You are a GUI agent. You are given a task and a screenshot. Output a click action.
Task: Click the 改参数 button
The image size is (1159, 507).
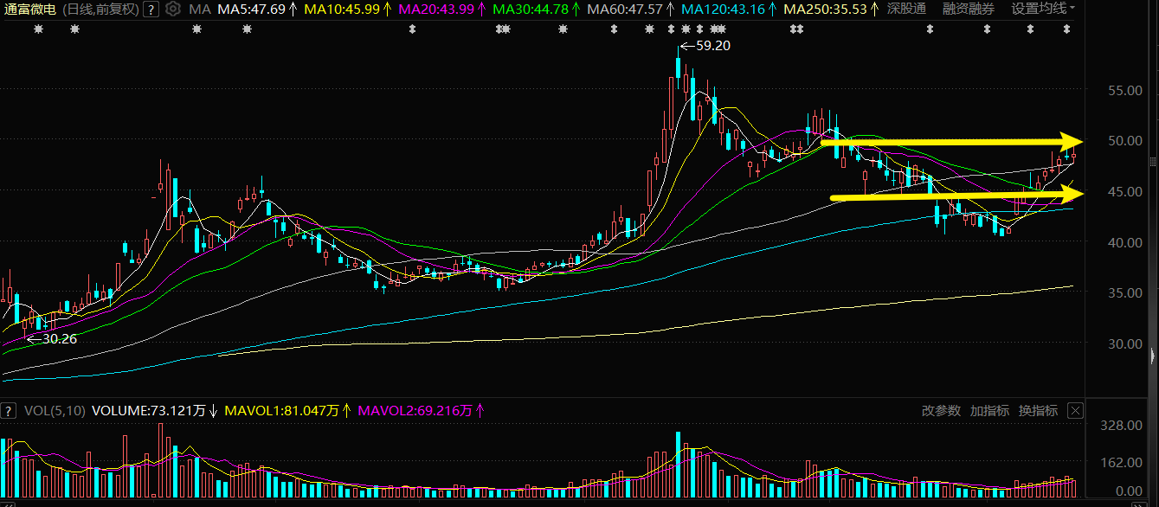point(941,410)
